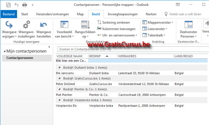Click the Print icon in quick access toolbar
The width and height of the screenshot is (209, 125).
click(24, 5)
